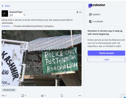Reply to the KashmirFight post
The width and height of the screenshot is (126, 98).
(3, 96)
